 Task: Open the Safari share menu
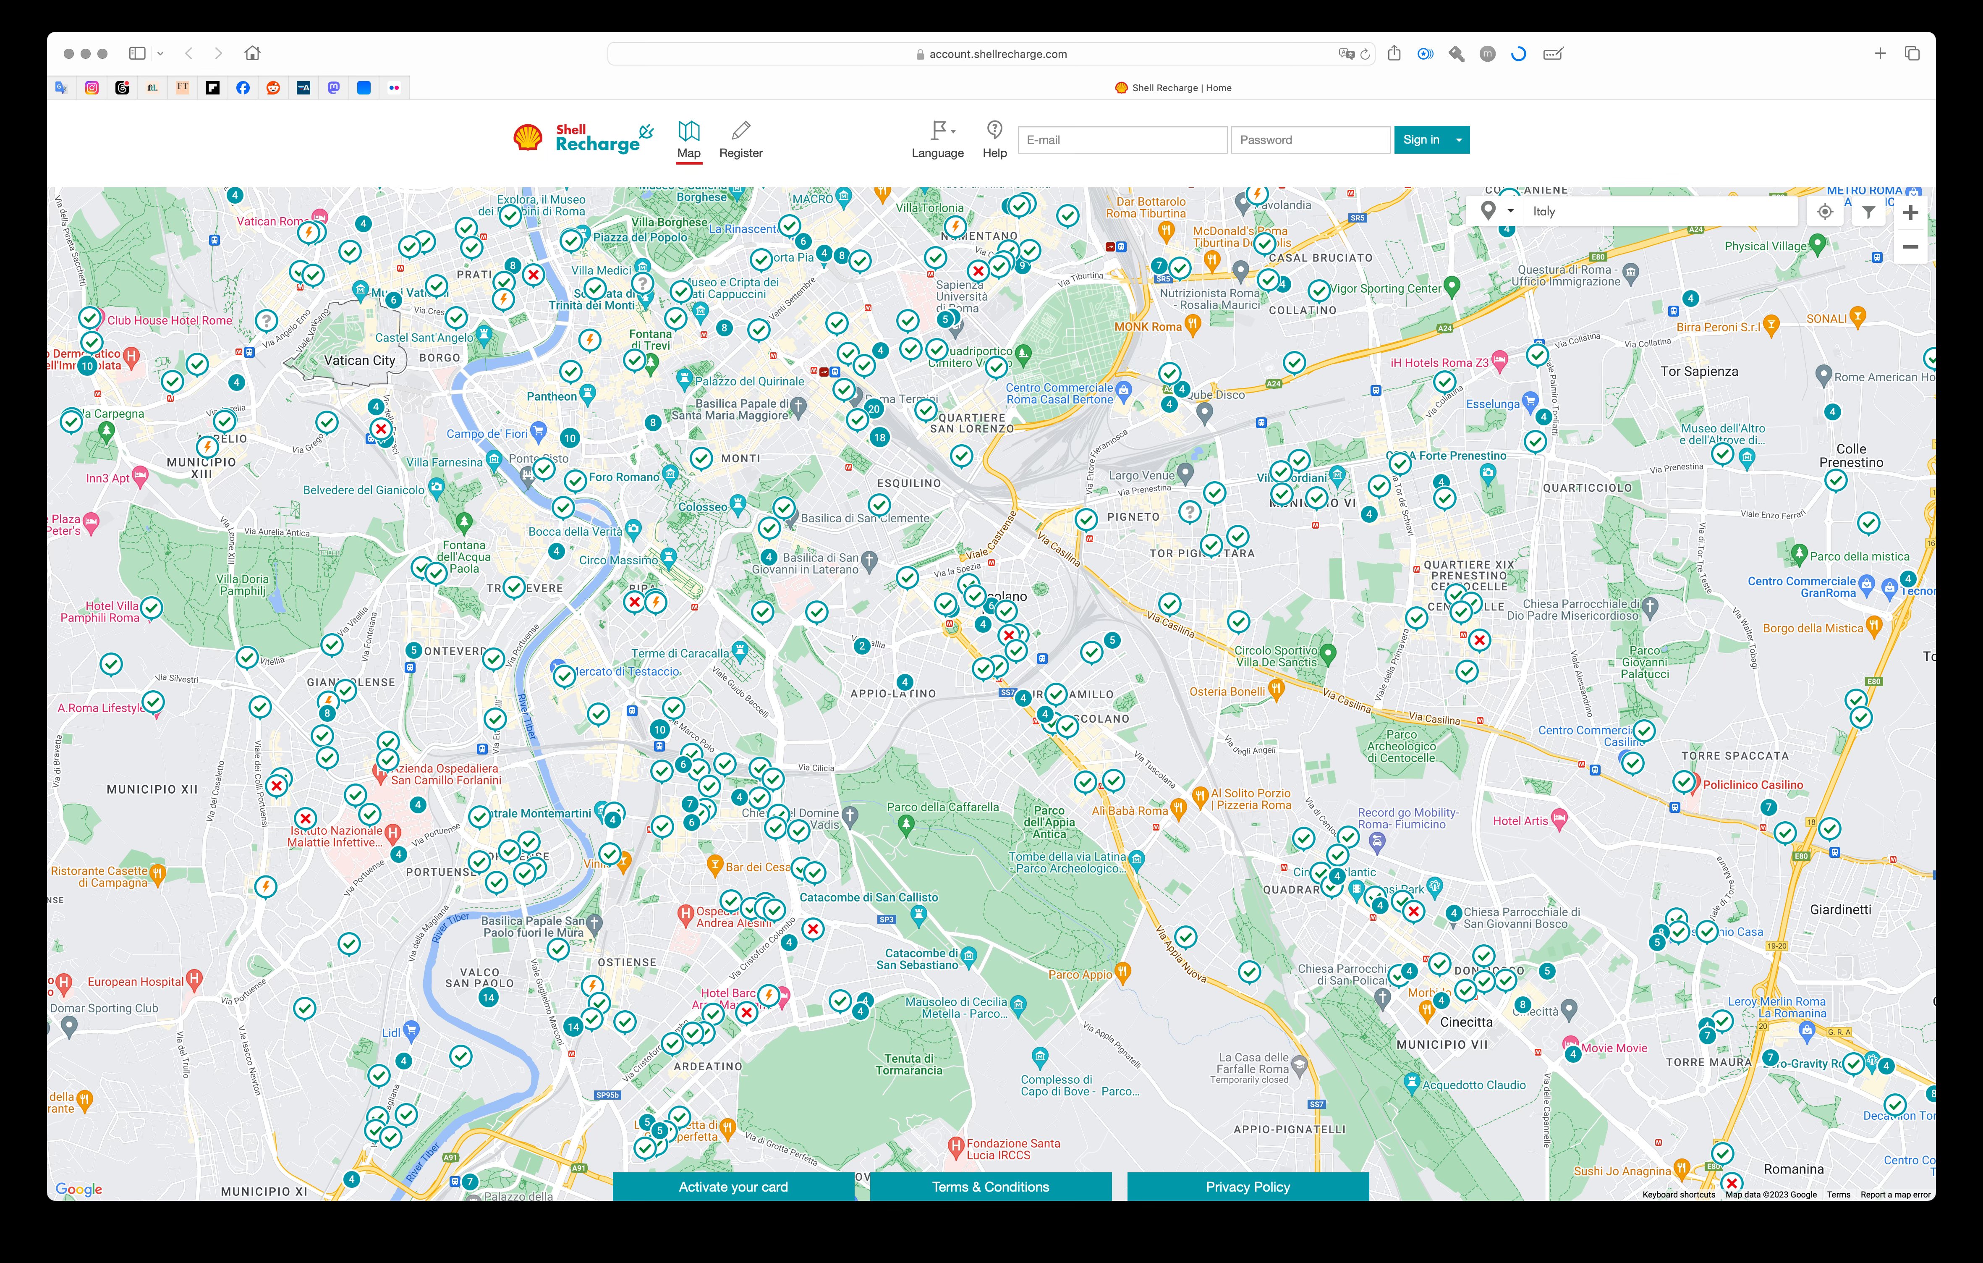point(1393,54)
